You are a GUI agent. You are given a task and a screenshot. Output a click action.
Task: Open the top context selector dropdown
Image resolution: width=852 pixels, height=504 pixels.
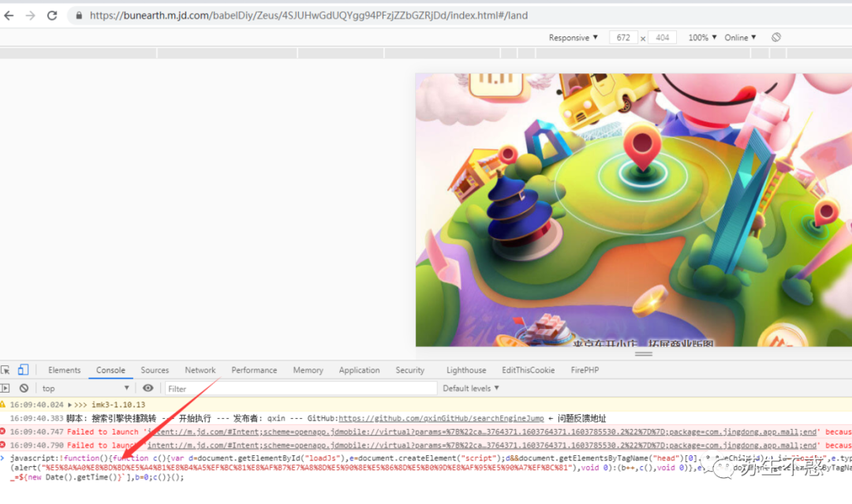click(x=85, y=388)
